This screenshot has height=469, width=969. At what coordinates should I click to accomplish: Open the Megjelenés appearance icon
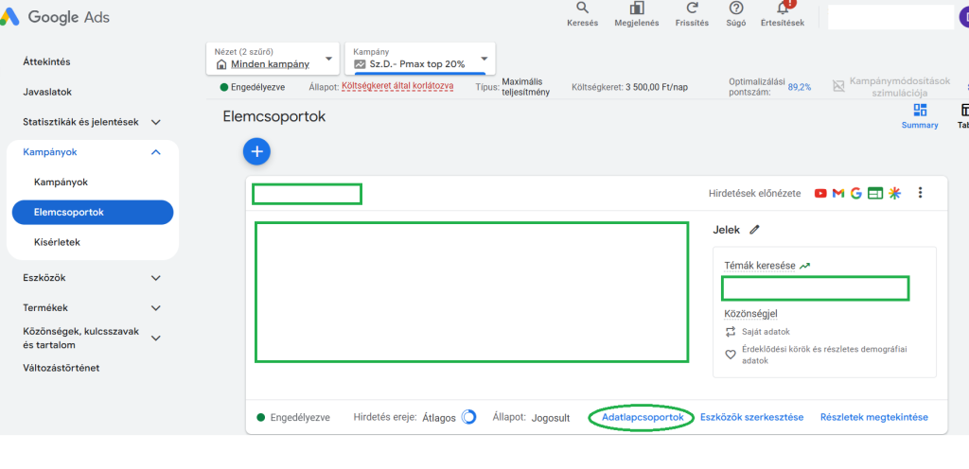(x=636, y=9)
